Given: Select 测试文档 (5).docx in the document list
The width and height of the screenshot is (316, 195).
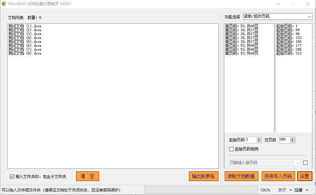Looking at the screenshot, I should (x=25, y=42).
